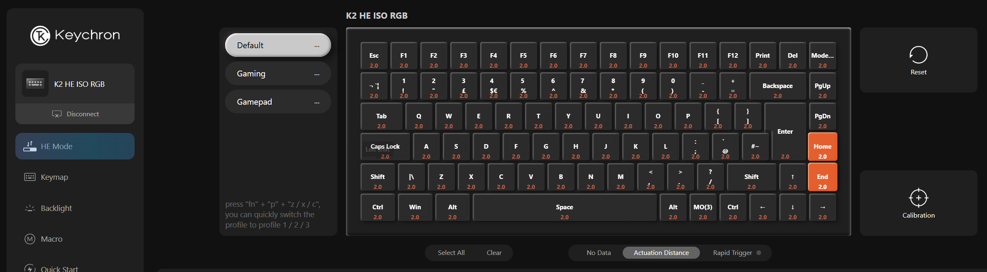Select the #~ key

(x=755, y=147)
